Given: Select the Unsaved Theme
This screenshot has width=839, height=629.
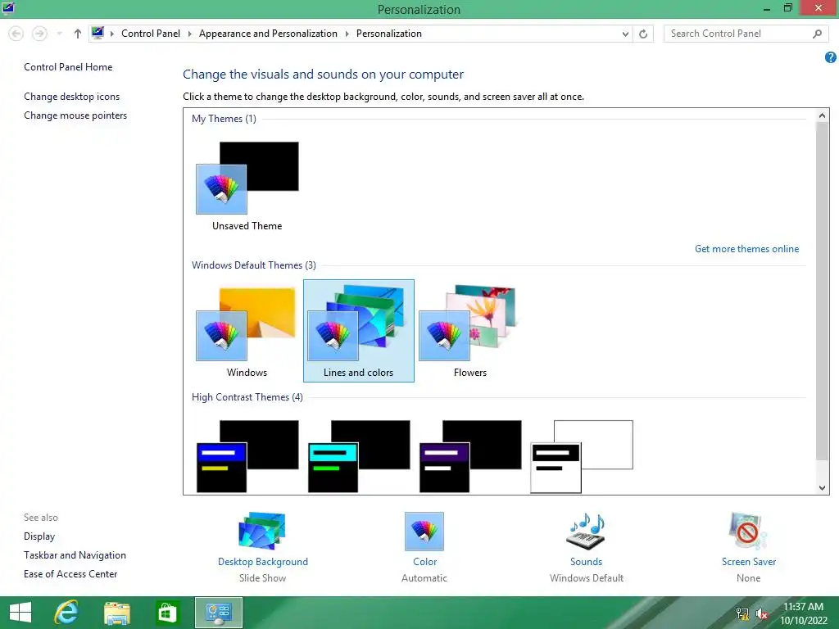Looking at the screenshot, I should pyautogui.click(x=247, y=186).
